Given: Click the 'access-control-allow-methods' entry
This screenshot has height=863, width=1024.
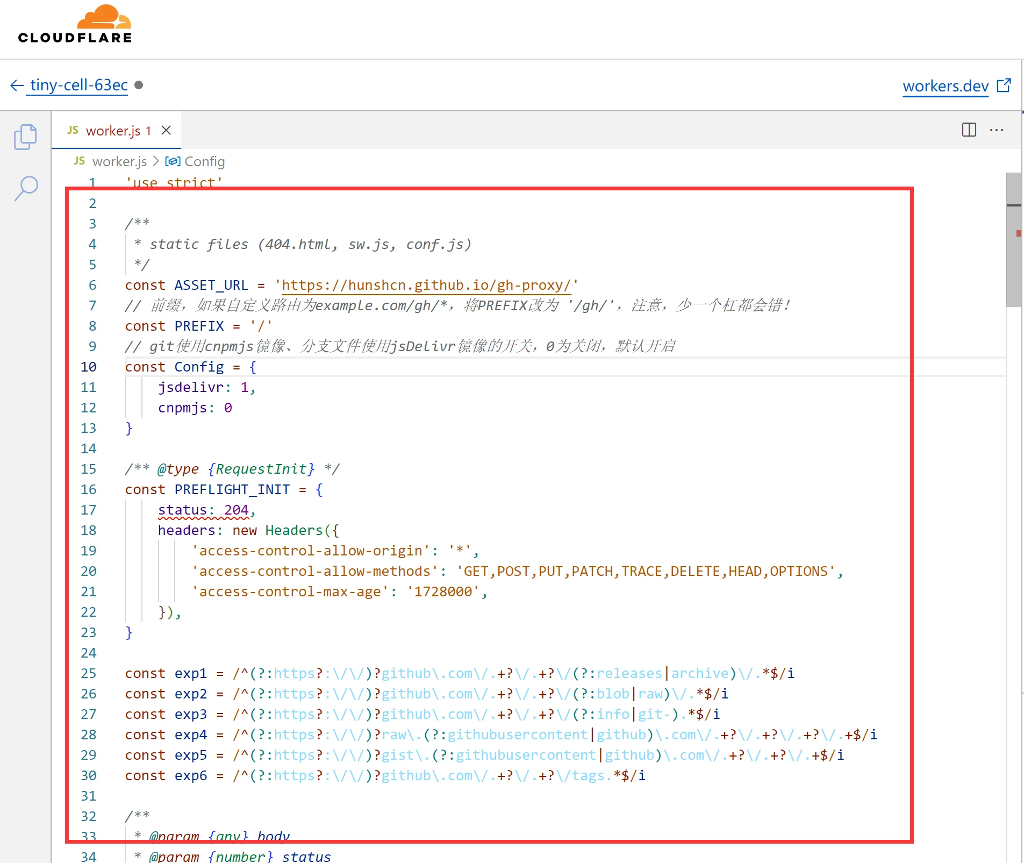Looking at the screenshot, I should point(517,571).
